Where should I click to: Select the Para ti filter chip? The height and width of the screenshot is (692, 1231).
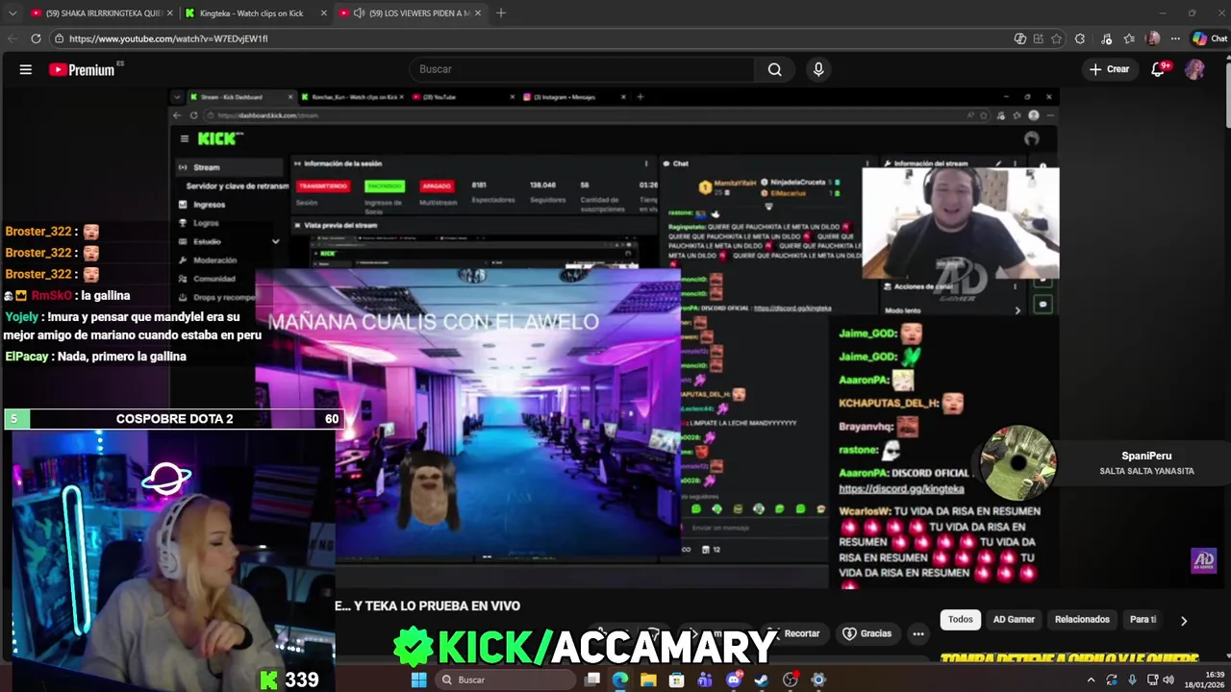(x=1143, y=619)
